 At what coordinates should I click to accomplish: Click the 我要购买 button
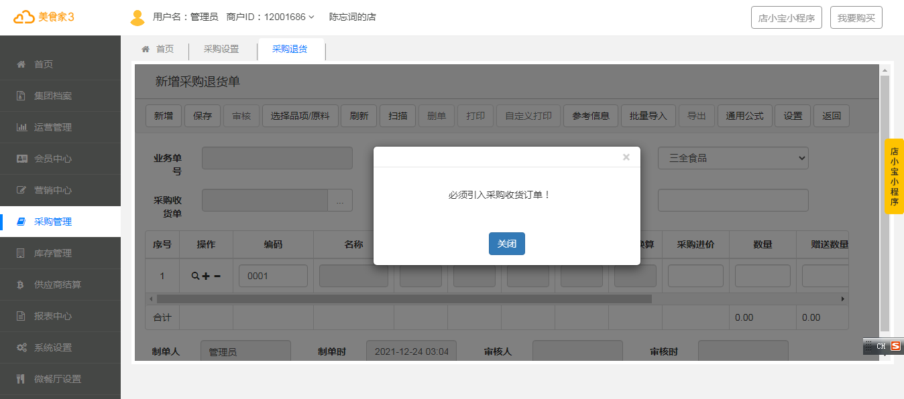coord(856,18)
